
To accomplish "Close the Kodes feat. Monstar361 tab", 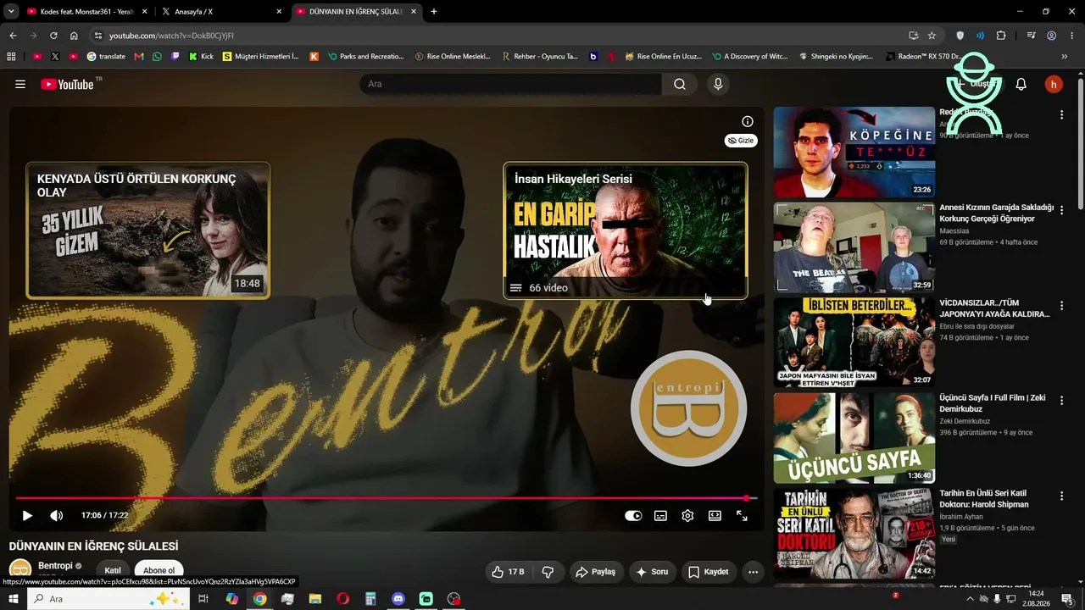I will pyautogui.click(x=144, y=12).
